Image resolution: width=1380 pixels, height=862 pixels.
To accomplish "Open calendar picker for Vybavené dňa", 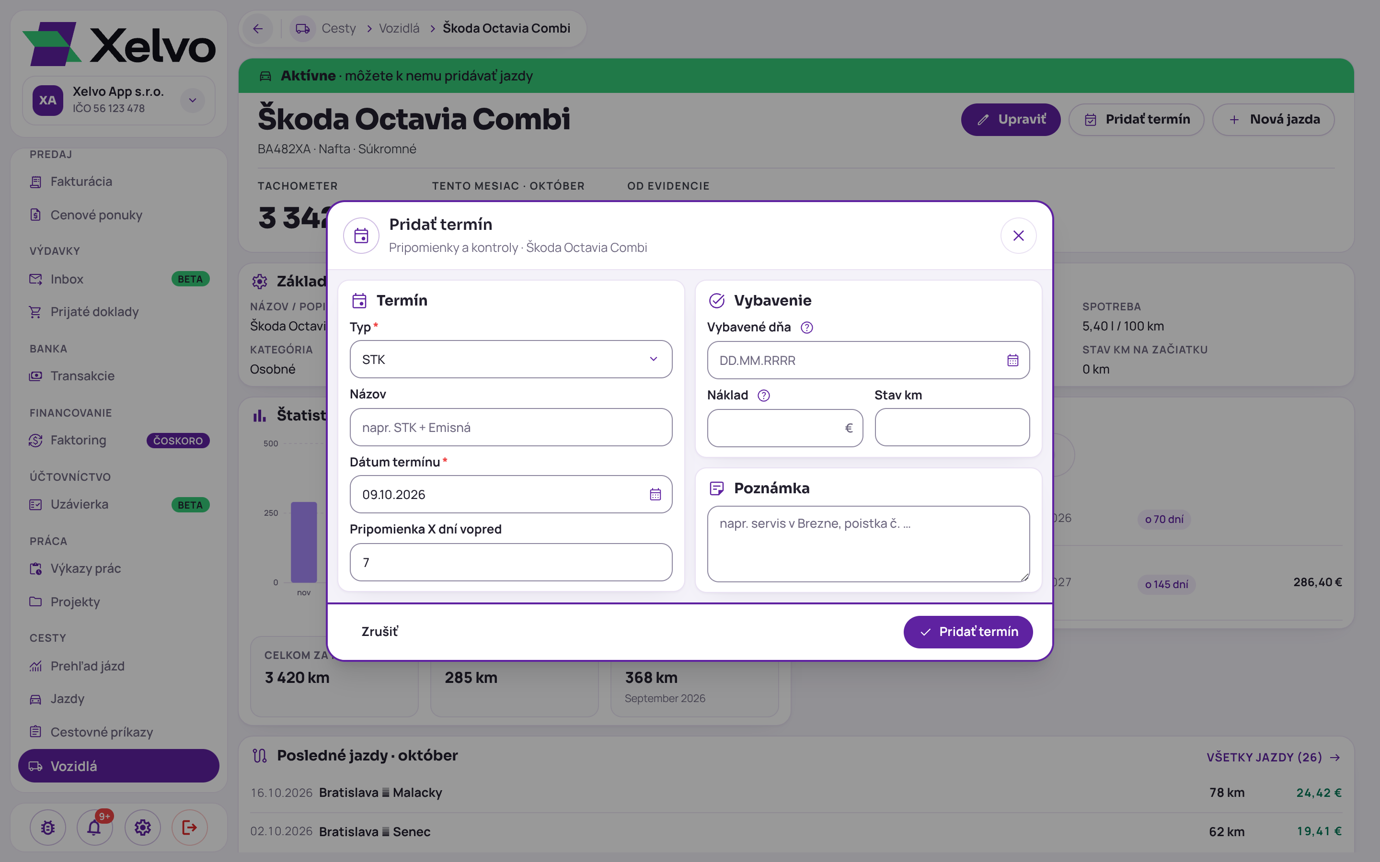I will click(x=1012, y=360).
